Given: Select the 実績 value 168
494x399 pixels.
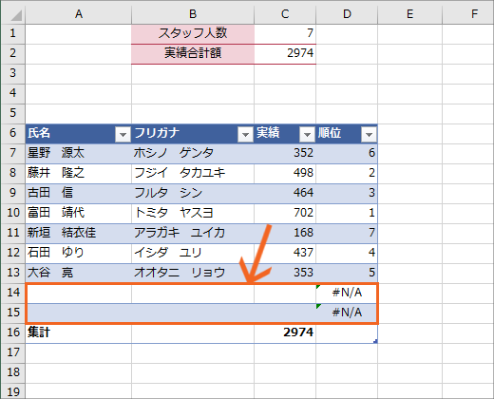Looking at the screenshot, I should [x=285, y=233].
